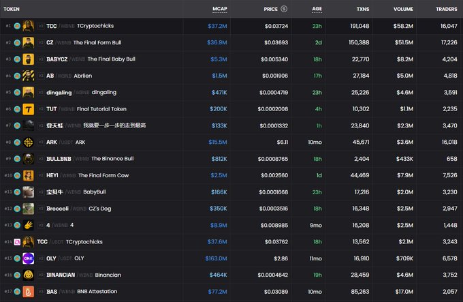Sort by VOLUME column header

(403, 9)
